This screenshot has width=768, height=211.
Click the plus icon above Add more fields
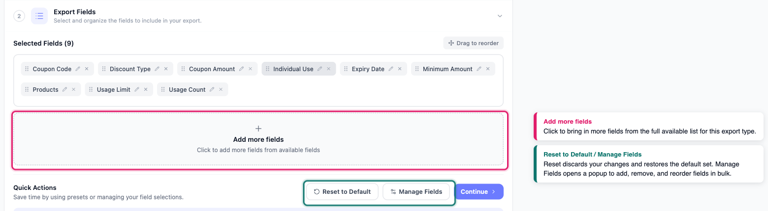point(258,129)
